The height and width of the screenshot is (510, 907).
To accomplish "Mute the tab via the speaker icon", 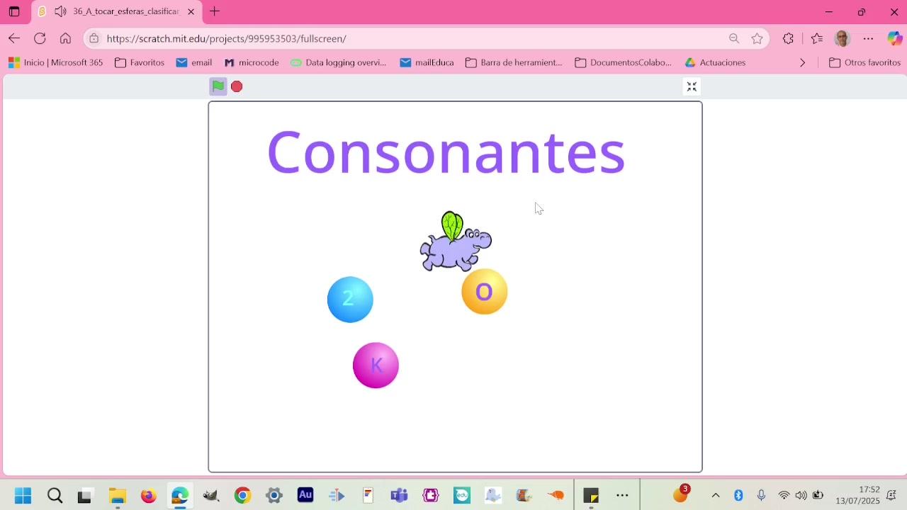I will (60, 11).
